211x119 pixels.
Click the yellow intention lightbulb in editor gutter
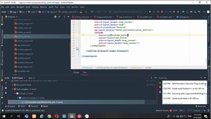pos(83,35)
